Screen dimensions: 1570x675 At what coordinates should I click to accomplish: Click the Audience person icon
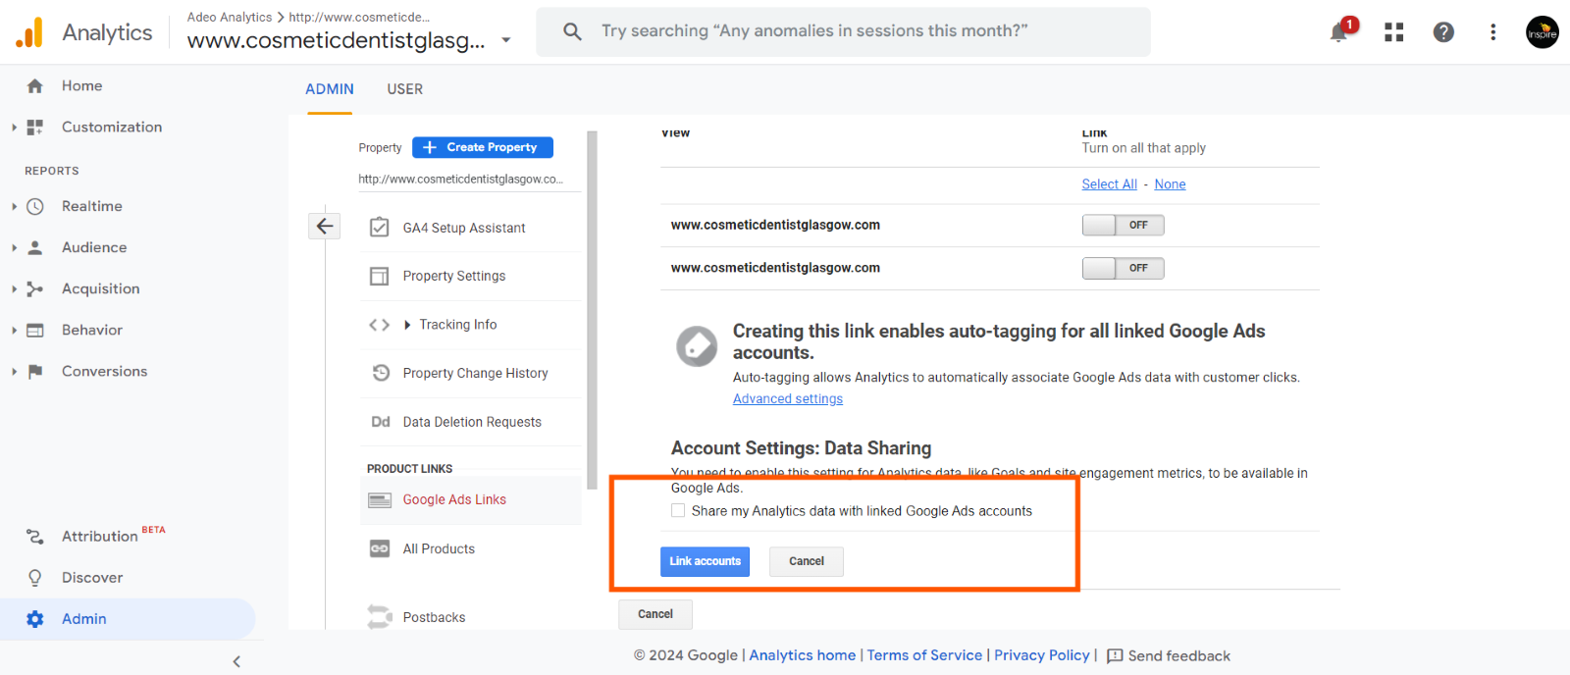35,248
